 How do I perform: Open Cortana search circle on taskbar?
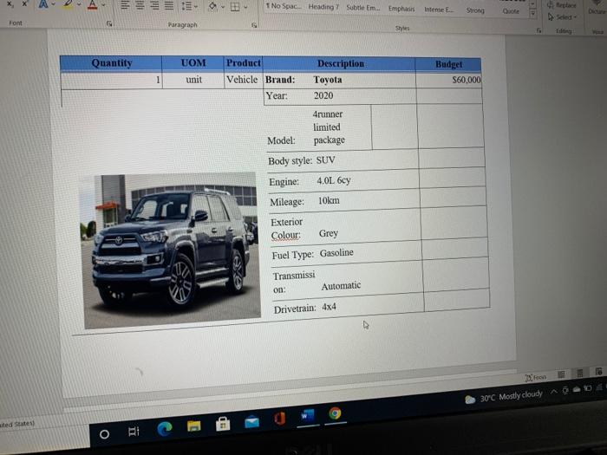click(104, 434)
